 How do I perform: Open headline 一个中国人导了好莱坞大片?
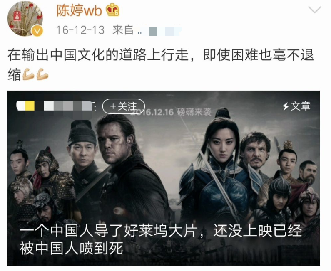point(109,231)
